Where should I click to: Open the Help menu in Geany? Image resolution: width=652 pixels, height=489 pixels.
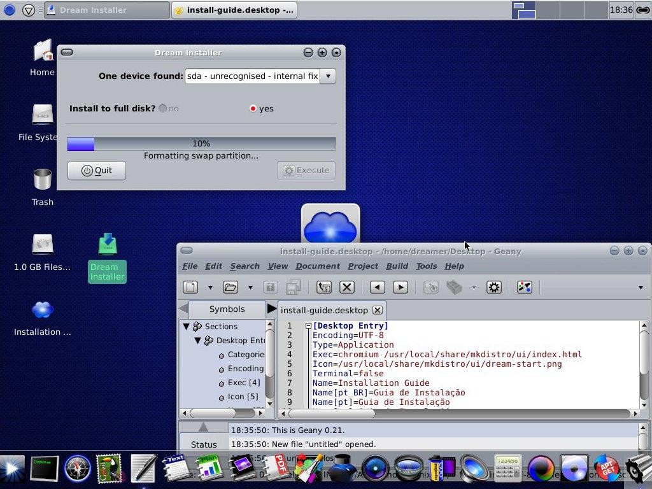pyautogui.click(x=454, y=266)
